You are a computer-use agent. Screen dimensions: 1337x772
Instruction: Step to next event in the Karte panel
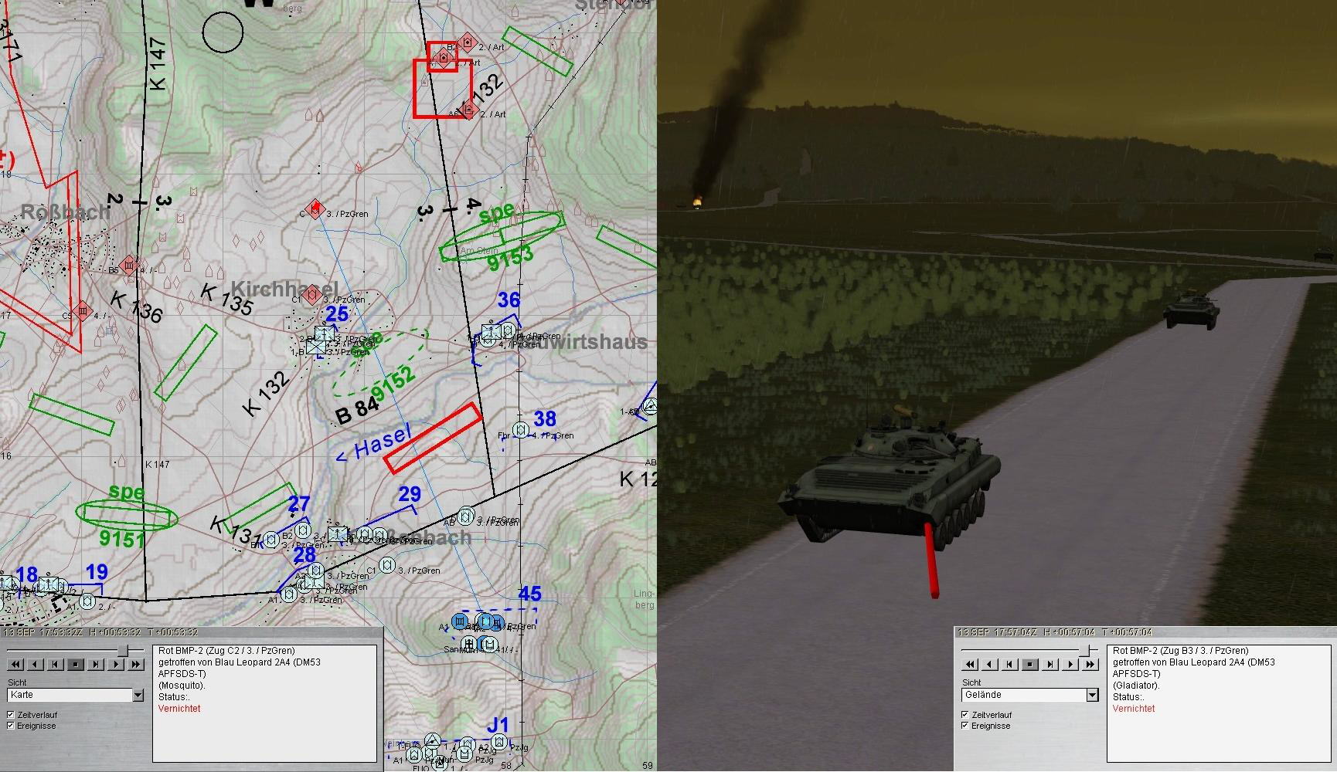coord(96,664)
